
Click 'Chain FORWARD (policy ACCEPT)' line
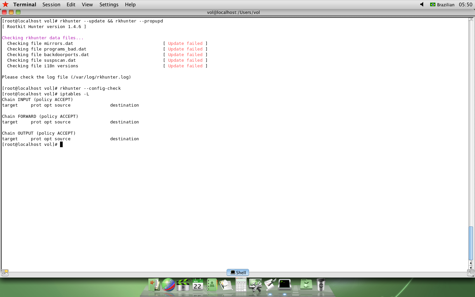[x=40, y=116]
